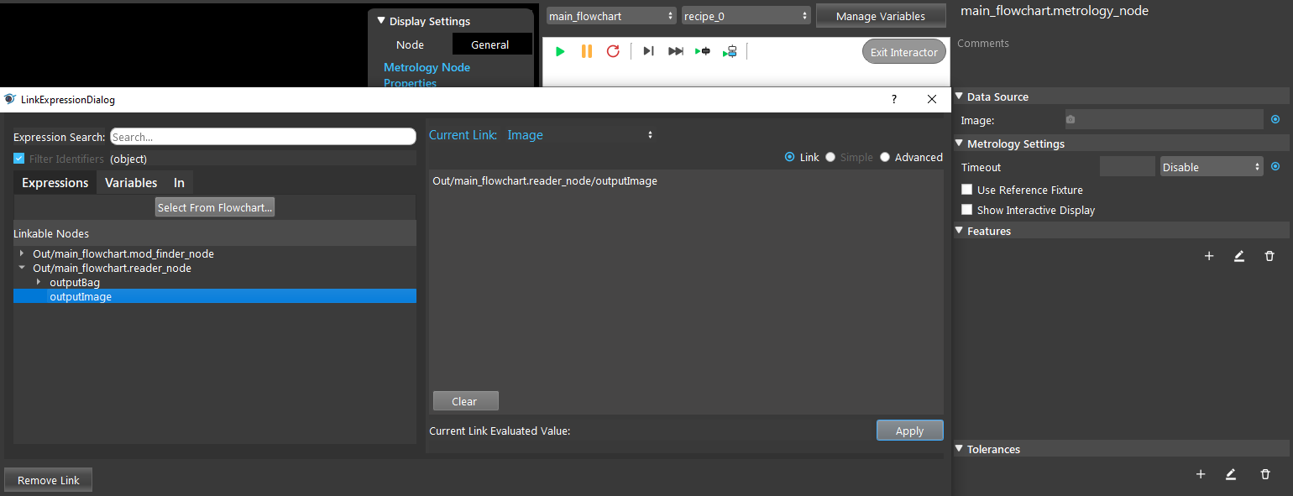Open the recipe_0 dropdown
This screenshot has width=1293, height=496.
pos(746,16)
